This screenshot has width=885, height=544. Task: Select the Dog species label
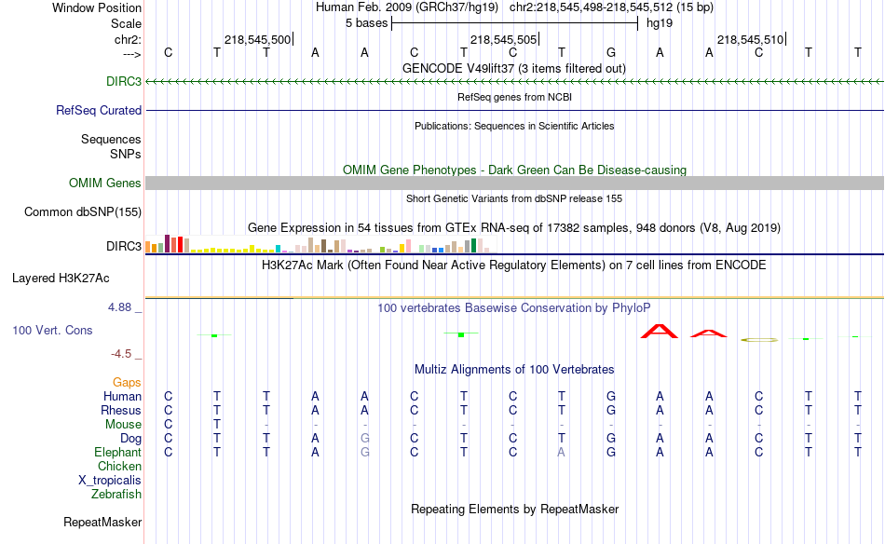pos(130,439)
